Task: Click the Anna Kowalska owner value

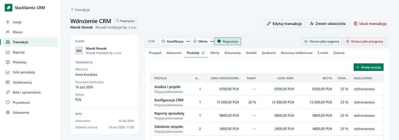Action: coord(86,75)
